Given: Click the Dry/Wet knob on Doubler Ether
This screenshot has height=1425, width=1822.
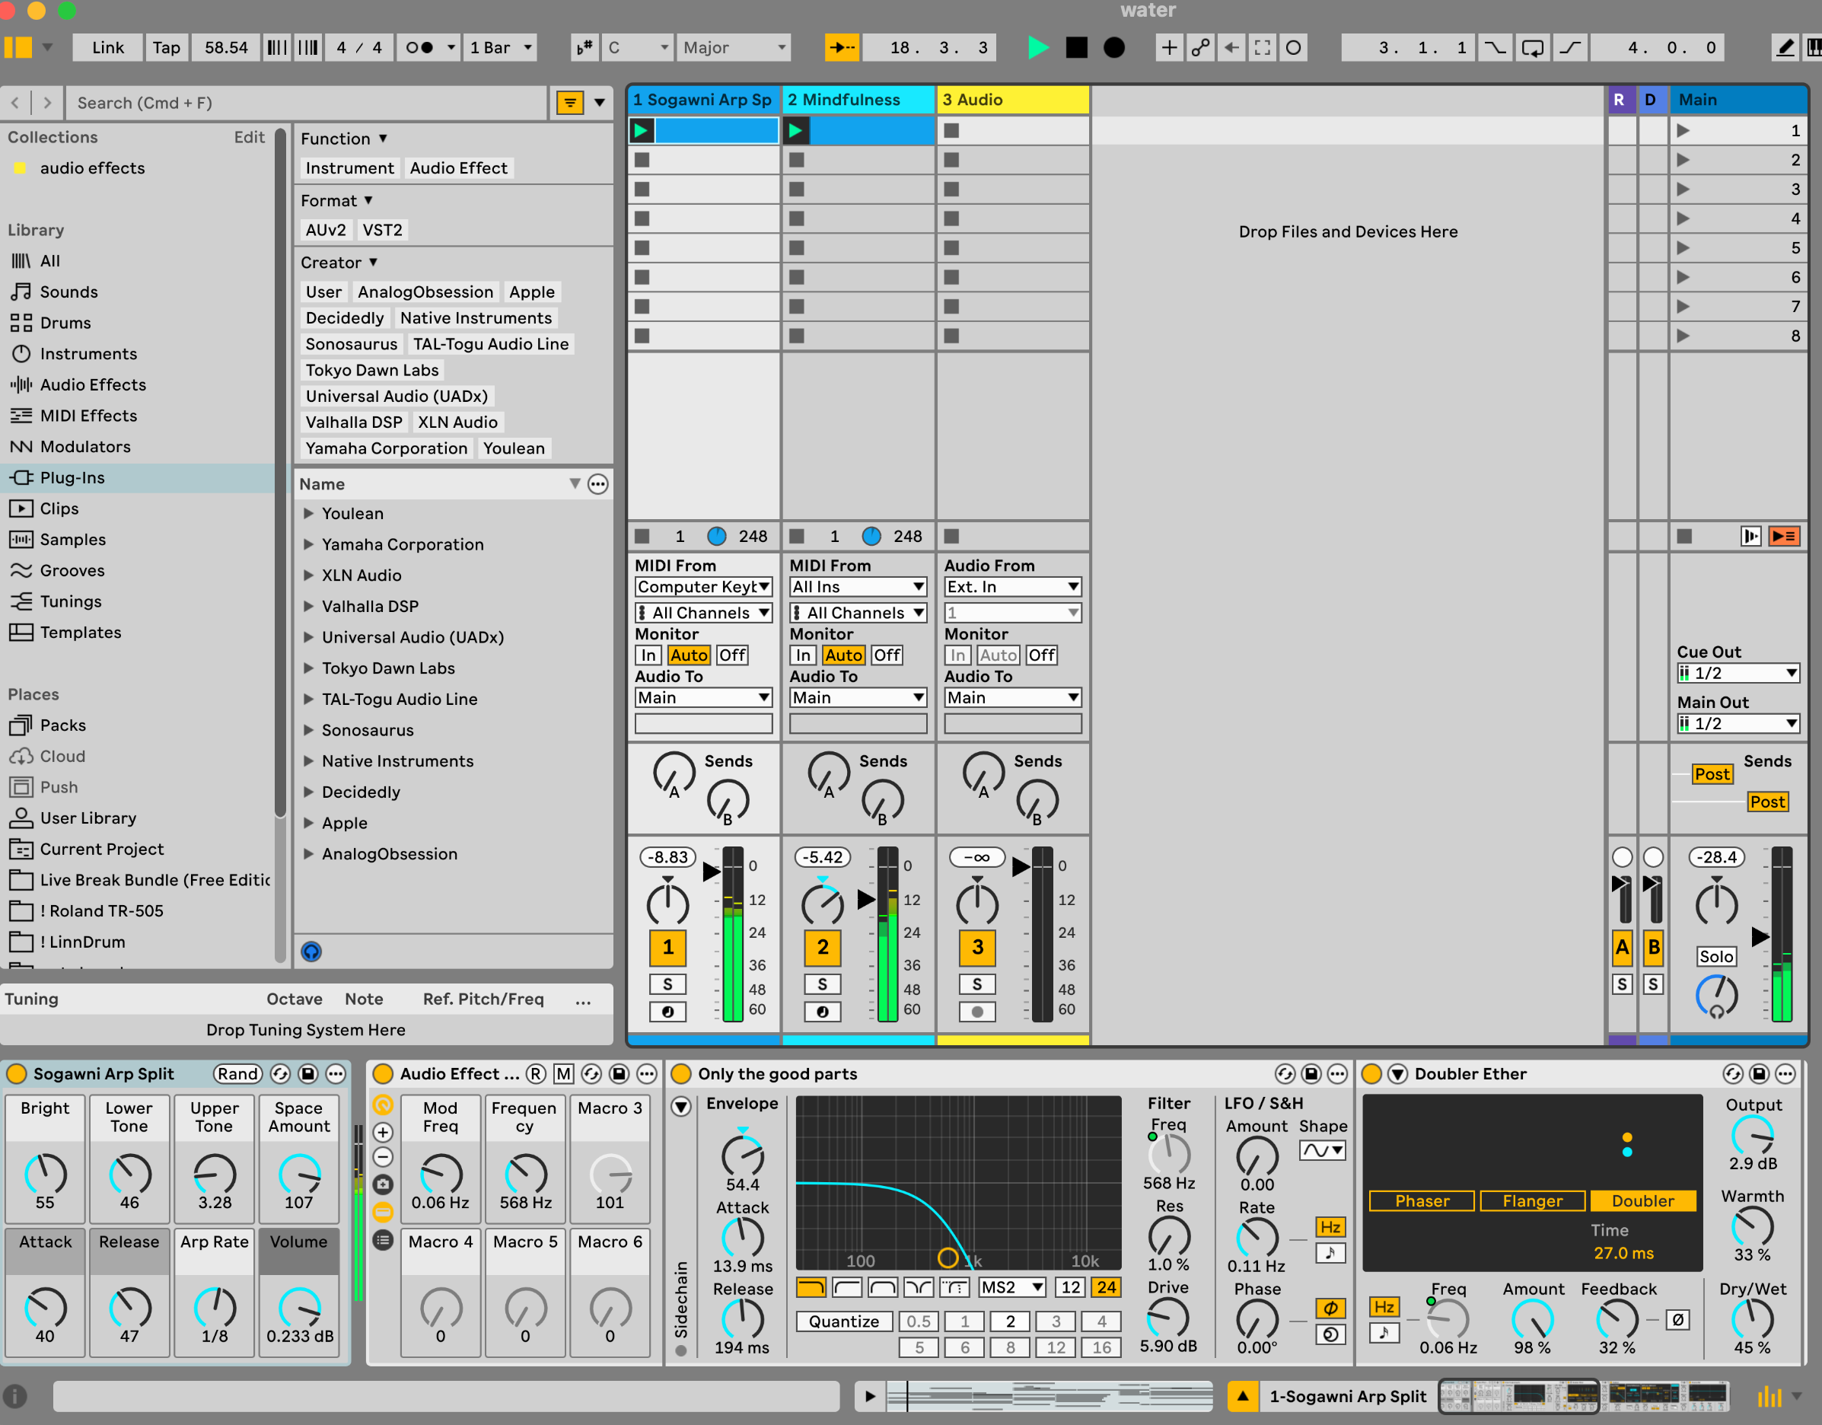Looking at the screenshot, I should click(1752, 1320).
